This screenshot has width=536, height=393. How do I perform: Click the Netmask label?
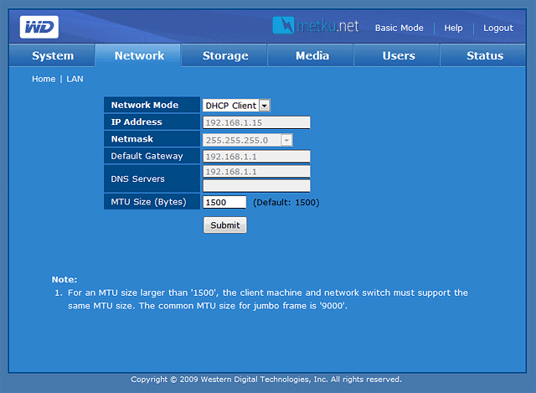(132, 139)
